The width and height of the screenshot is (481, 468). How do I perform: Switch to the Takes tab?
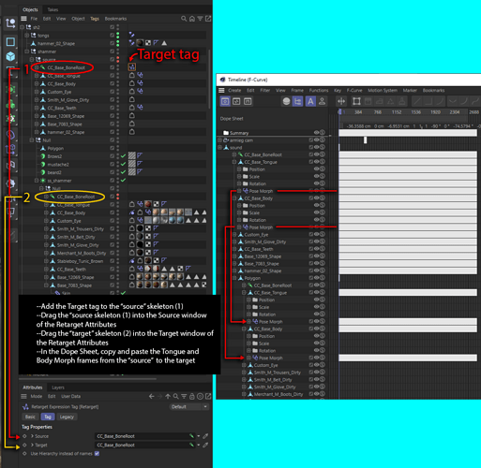click(x=53, y=9)
